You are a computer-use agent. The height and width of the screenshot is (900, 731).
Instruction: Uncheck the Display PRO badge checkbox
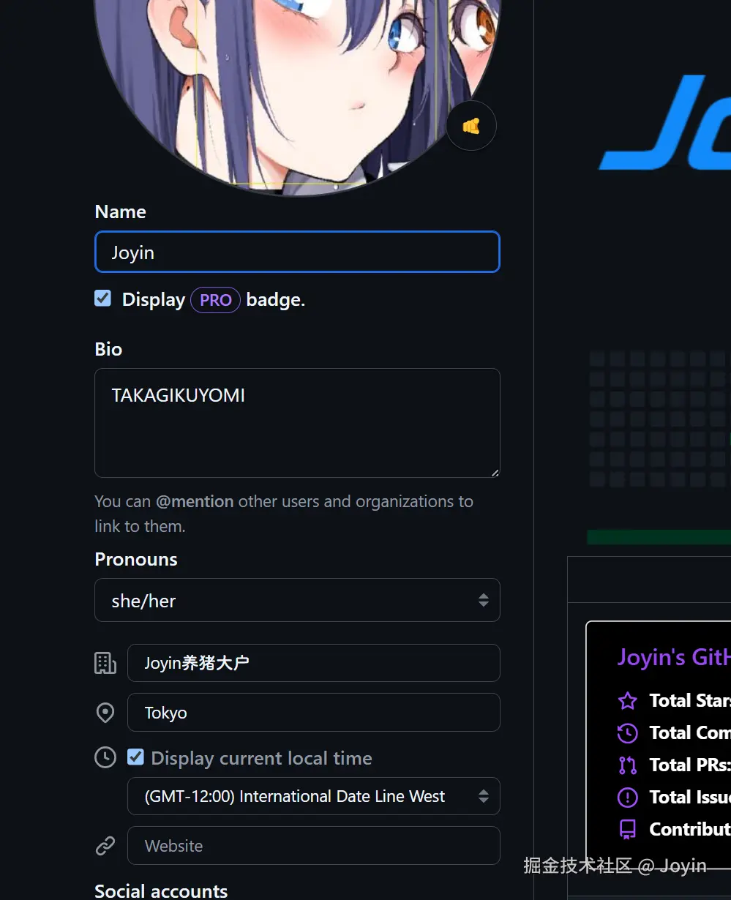102,298
